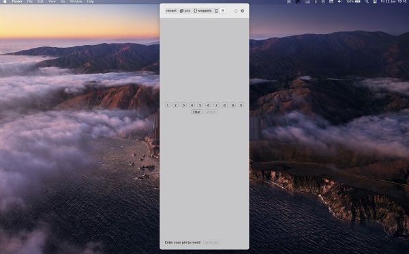
Task: Tap pin digit 6
Action: pos(208,104)
